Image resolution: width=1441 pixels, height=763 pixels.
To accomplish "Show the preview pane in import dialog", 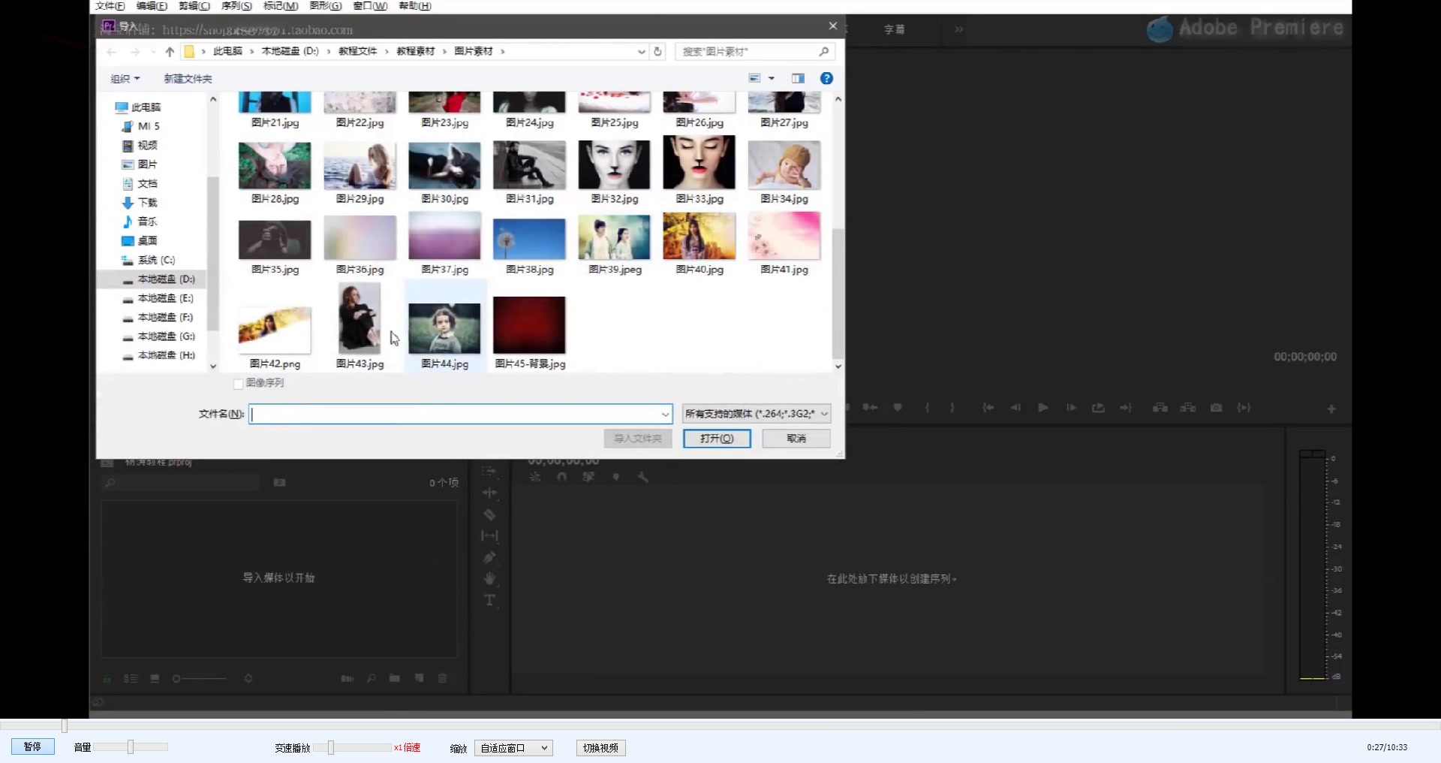I will [798, 78].
